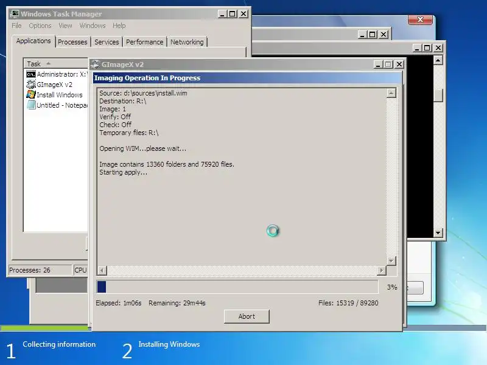Click the 'Verify: Off' log line
This screenshot has height=365, width=487.
pos(115,117)
